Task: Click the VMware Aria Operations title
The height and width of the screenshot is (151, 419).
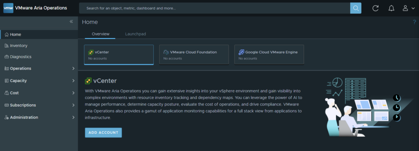Action: click(x=41, y=8)
